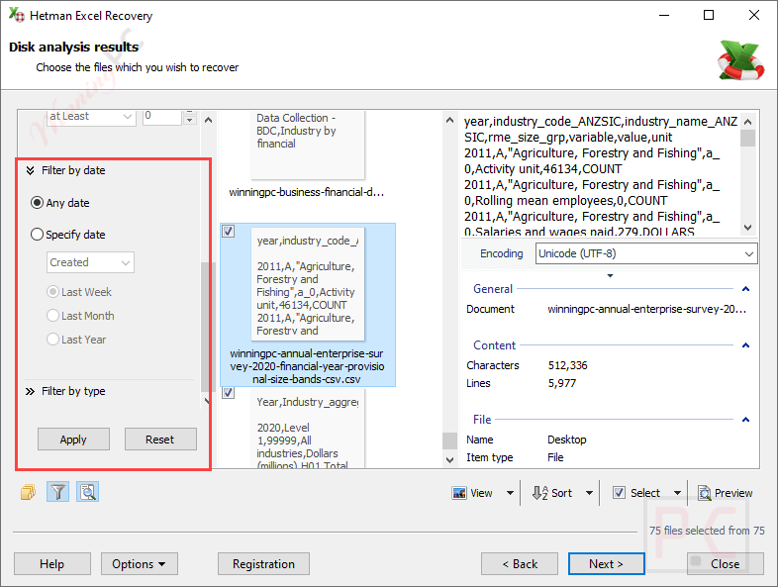Click the Close button at bottom

point(725,563)
